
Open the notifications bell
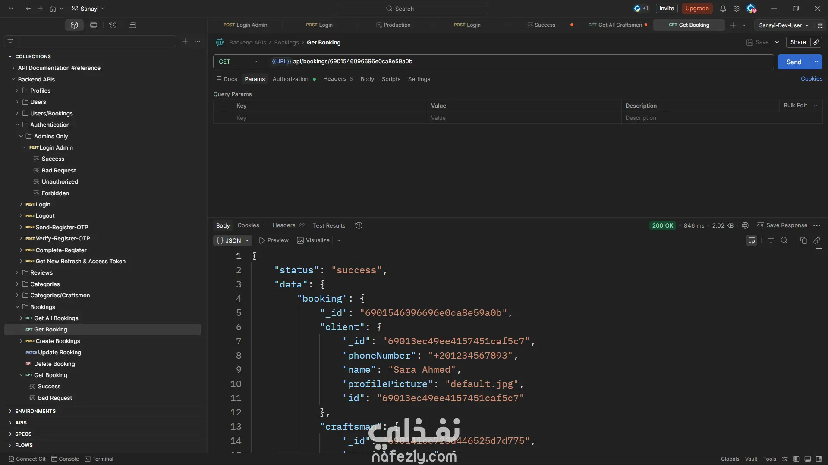click(x=723, y=9)
